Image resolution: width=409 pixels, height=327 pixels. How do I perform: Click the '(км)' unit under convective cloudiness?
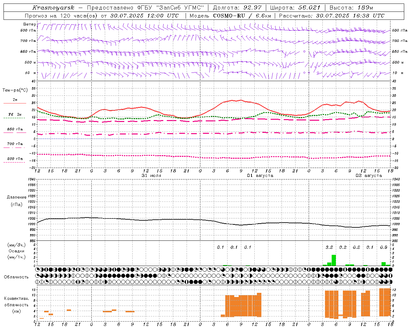pyautogui.click(x=17, y=311)
